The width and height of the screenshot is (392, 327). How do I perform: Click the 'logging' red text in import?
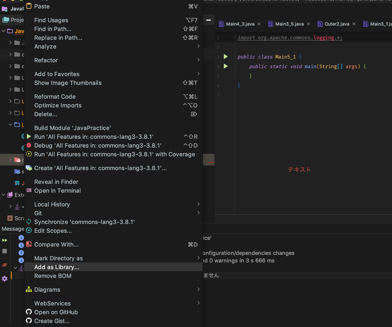click(324, 38)
